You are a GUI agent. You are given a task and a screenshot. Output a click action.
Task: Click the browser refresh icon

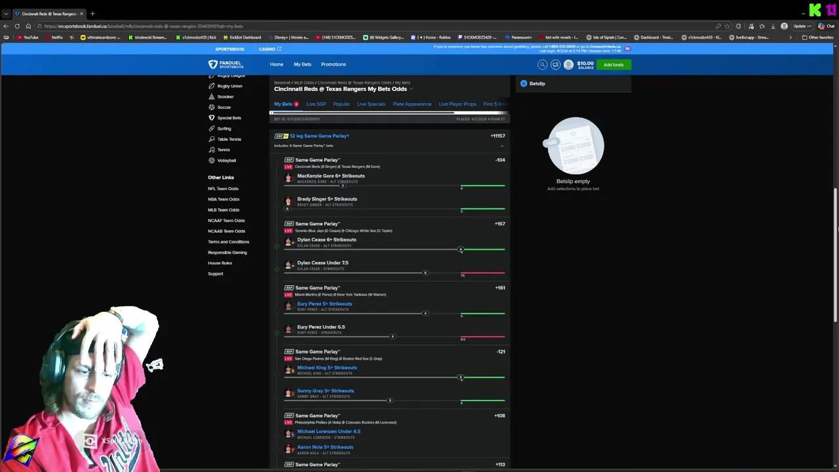18,26
